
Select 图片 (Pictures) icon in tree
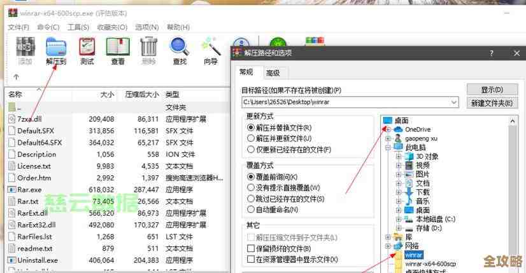tap(409, 175)
